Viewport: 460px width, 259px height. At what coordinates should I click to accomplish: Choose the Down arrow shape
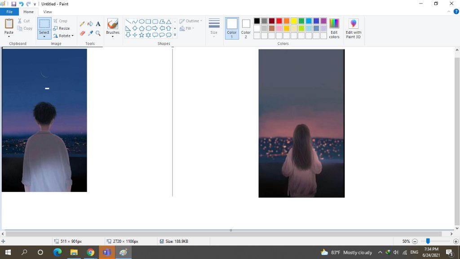tap(128, 35)
